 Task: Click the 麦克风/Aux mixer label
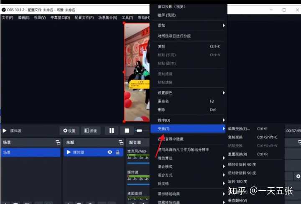[137, 151]
